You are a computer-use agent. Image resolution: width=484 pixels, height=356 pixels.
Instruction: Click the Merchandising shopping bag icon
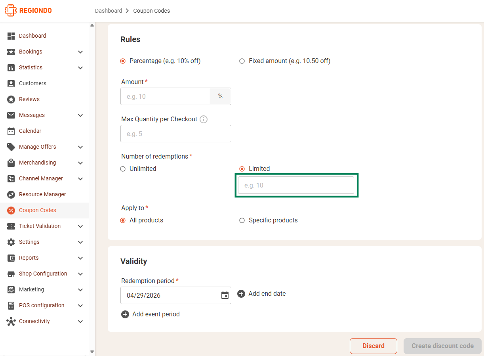pos(11,163)
